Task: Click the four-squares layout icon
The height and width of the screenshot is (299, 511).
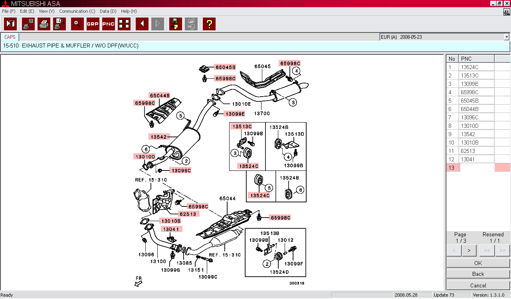Action: (124, 24)
